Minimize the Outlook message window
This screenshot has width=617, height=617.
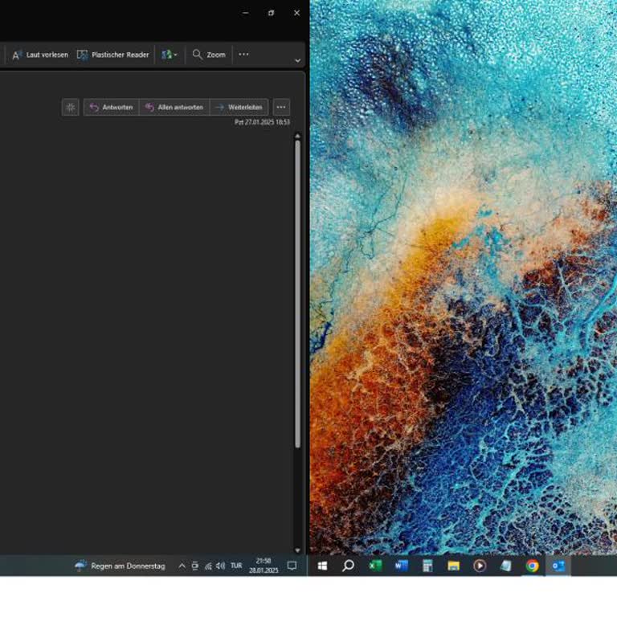(x=246, y=13)
